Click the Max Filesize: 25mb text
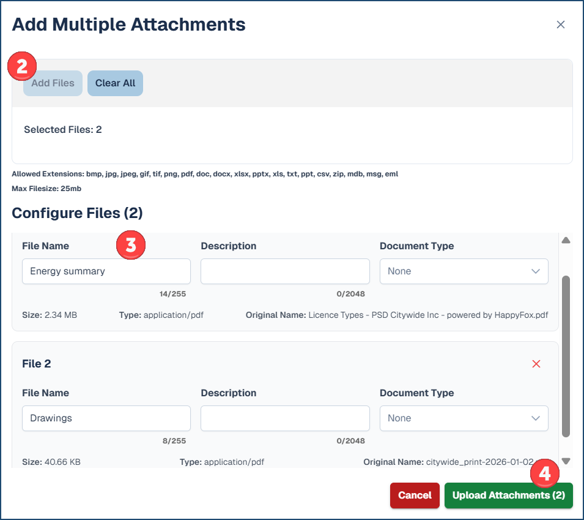584x520 pixels. [x=46, y=189]
